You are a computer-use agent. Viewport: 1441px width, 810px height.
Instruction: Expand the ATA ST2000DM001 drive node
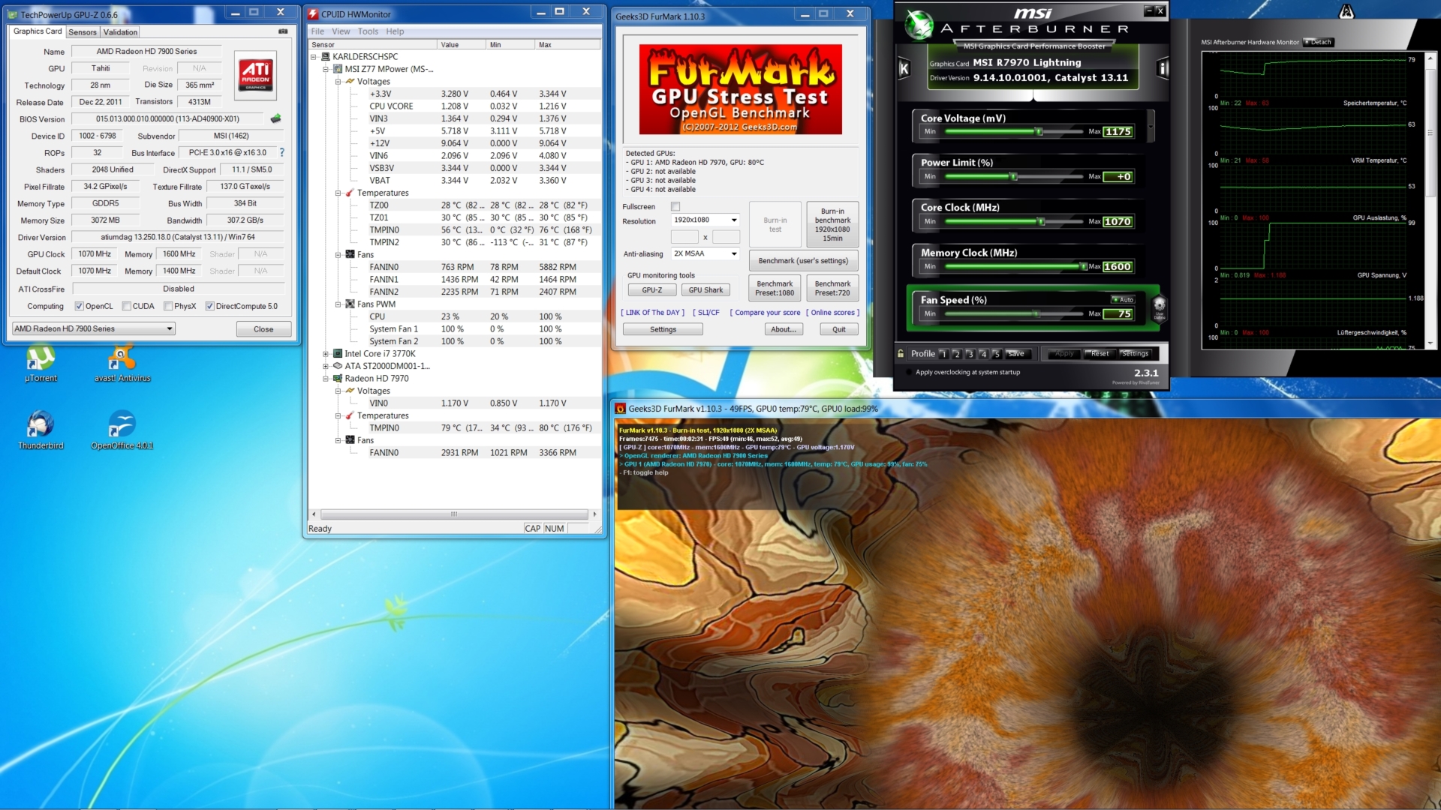pos(326,366)
